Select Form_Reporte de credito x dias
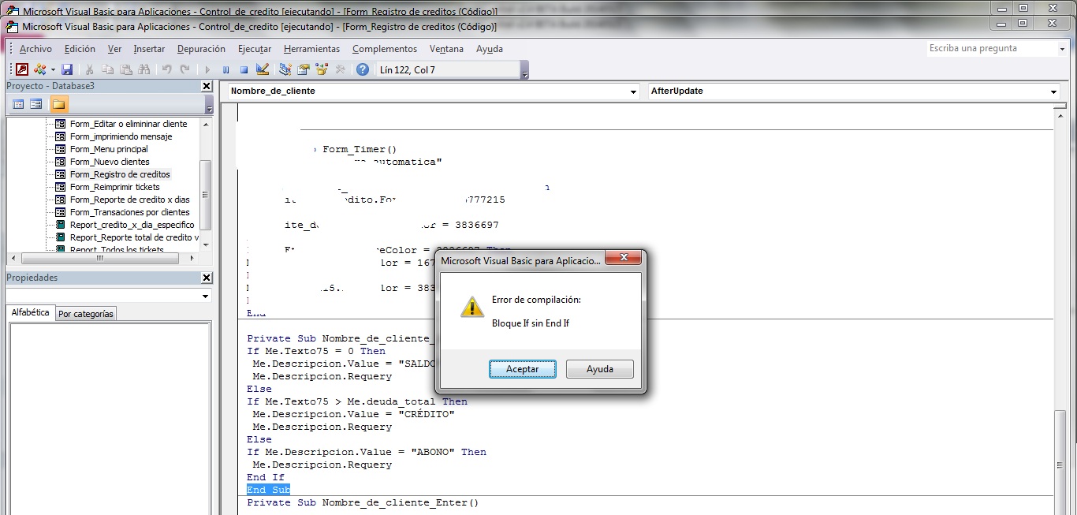 point(130,200)
